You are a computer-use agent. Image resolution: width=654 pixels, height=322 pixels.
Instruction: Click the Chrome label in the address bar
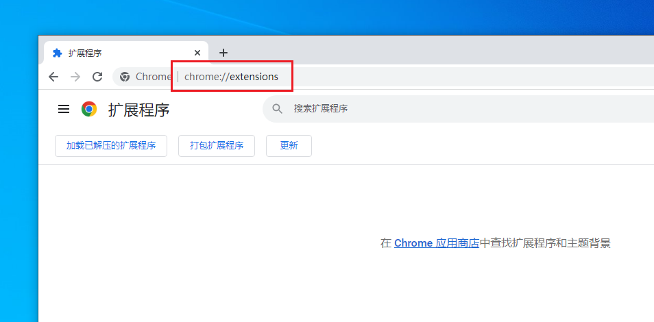tap(154, 77)
